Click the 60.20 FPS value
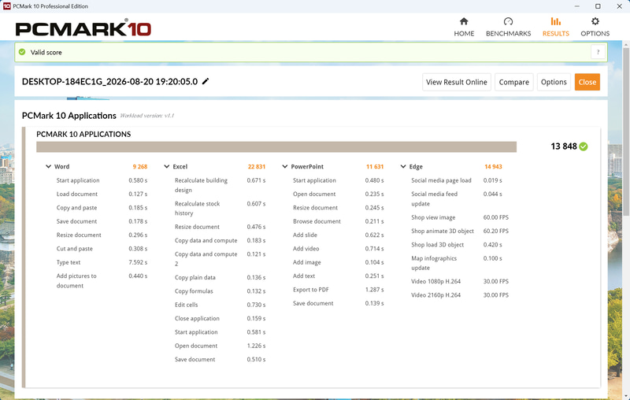 click(x=496, y=231)
